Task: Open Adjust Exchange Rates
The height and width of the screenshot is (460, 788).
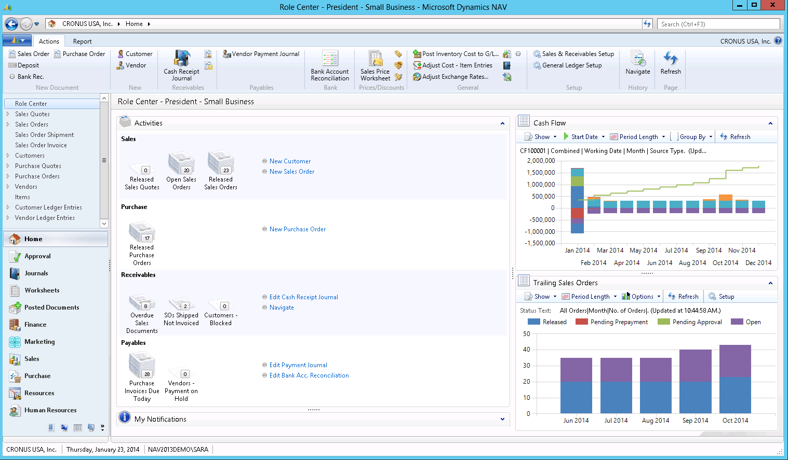Action: 450,77
